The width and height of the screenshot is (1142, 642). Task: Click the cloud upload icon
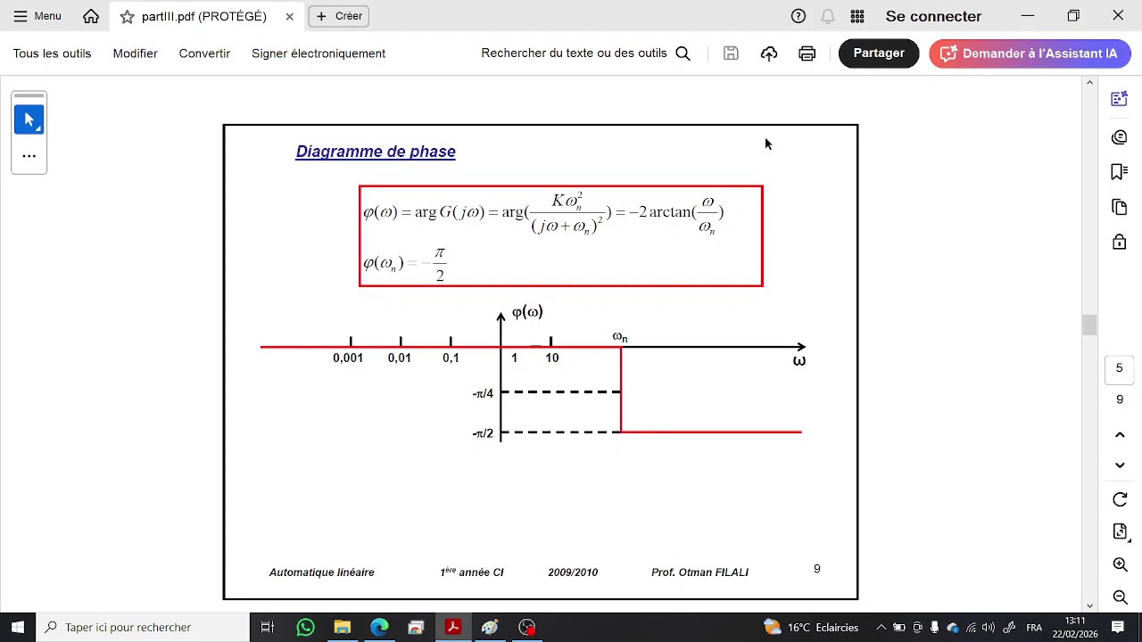click(x=769, y=53)
